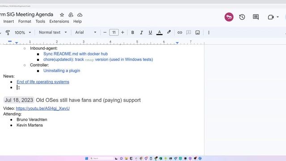Open the Extensions menu
Image resolution: width=286 pixels, height=161 pixels.
(x=59, y=21)
